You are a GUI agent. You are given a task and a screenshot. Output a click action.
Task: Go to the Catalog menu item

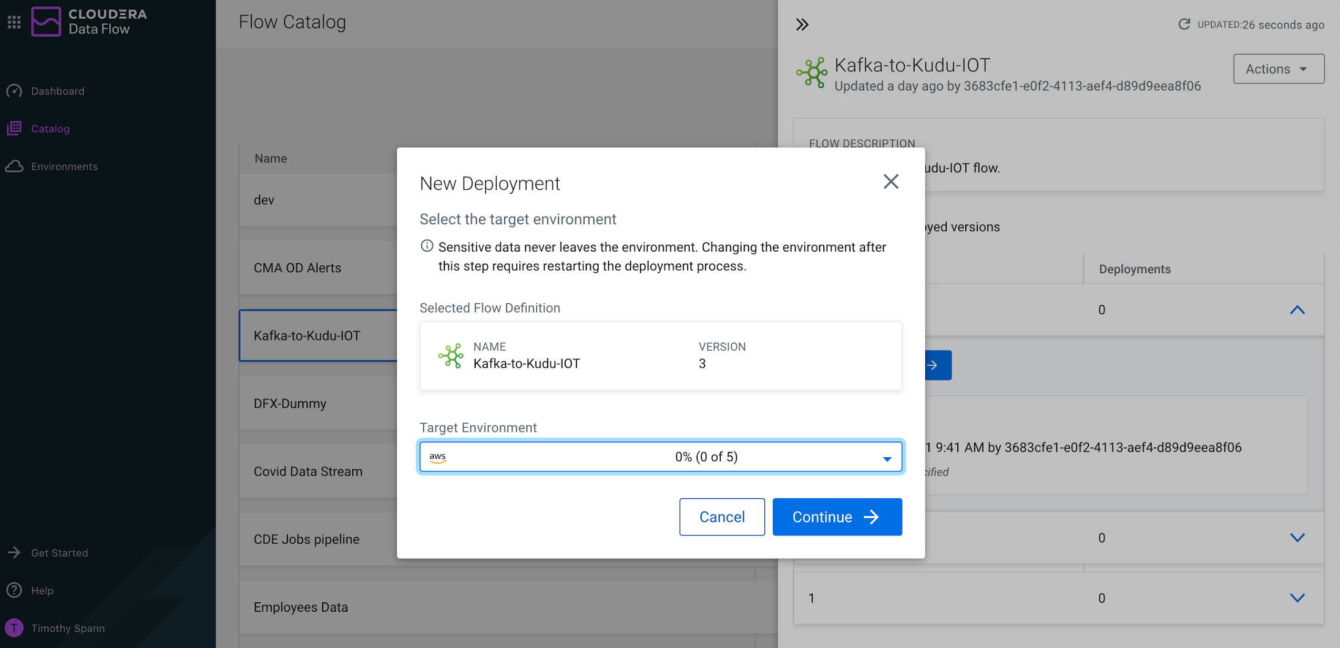click(x=50, y=129)
